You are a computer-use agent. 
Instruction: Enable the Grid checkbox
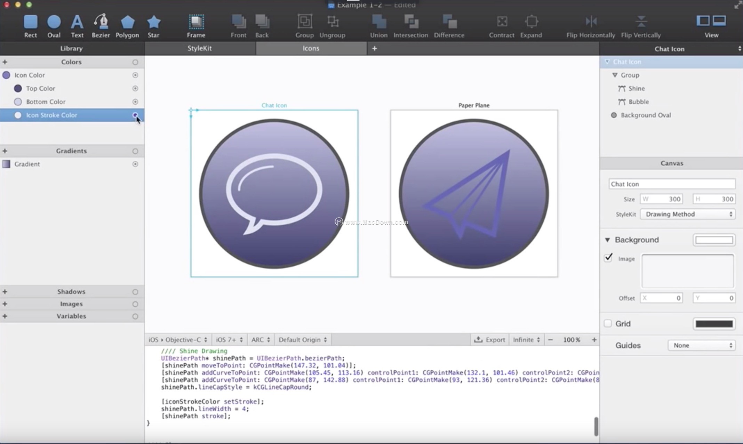(x=608, y=324)
